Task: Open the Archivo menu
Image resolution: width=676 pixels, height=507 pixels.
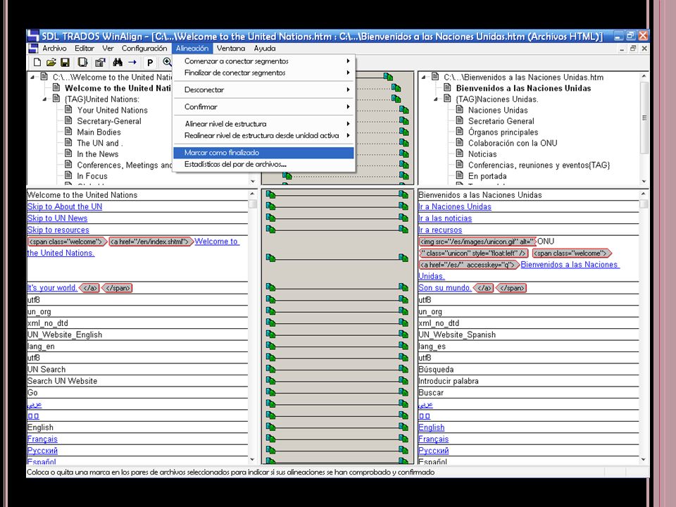Action: (x=54, y=49)
